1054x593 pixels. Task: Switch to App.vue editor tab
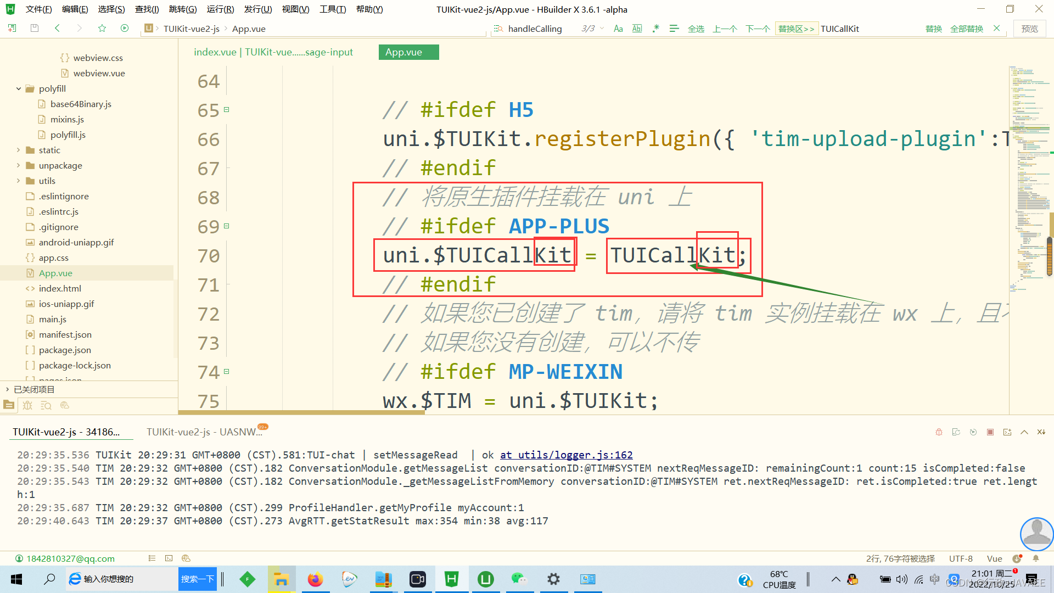pos(408,52)
